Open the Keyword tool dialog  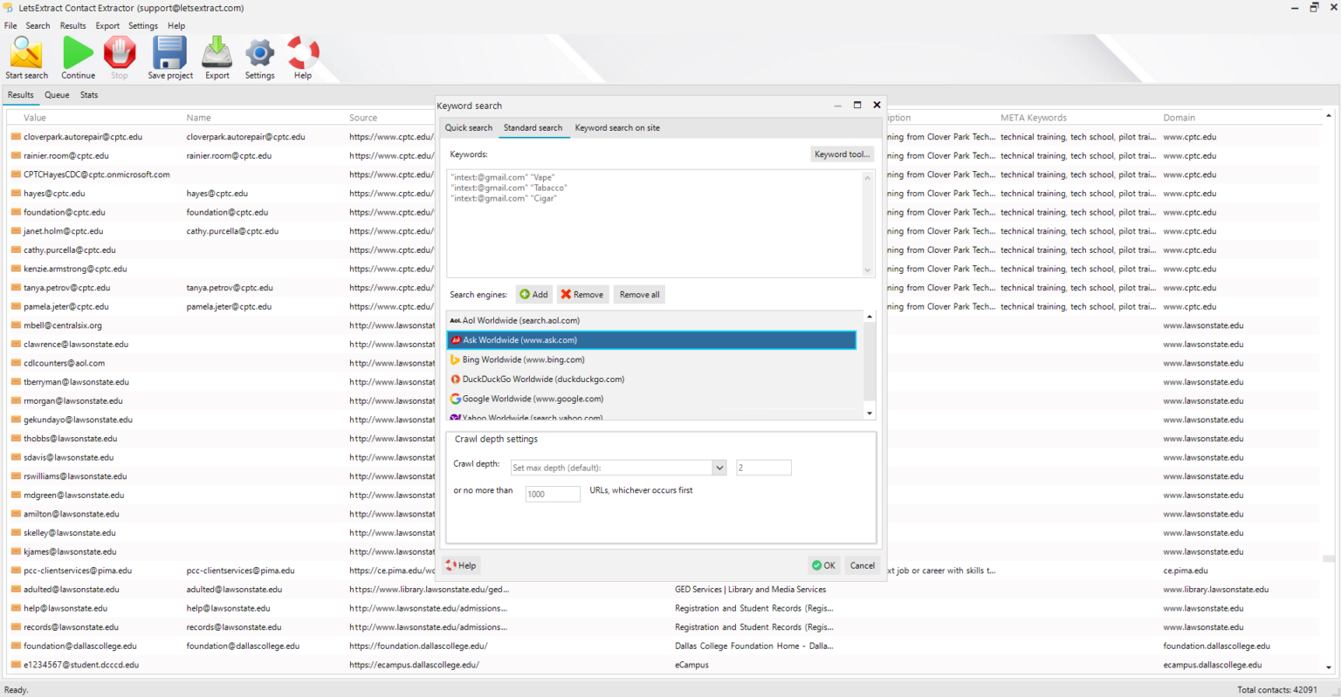841,154
